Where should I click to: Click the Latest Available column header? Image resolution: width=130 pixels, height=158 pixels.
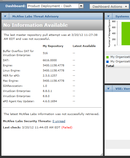(x=84, y=46)
